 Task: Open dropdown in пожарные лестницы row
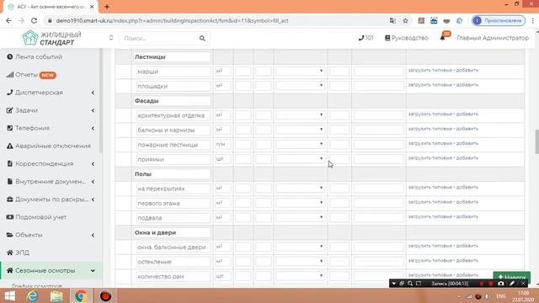[300, 144]
